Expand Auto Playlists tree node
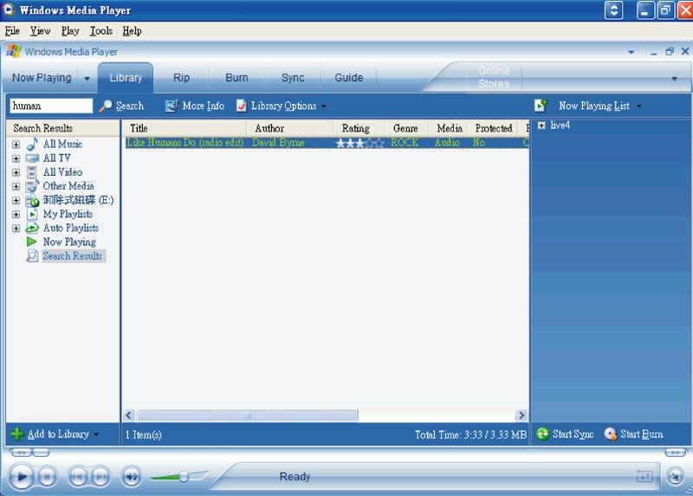Viewport: 693px width, 496px height. point(16,229)
